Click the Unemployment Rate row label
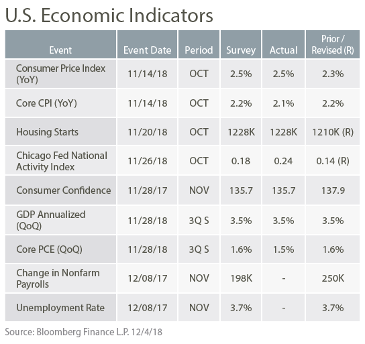 (60, 308)
